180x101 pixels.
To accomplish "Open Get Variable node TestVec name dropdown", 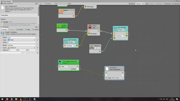I will coord(71,45).
